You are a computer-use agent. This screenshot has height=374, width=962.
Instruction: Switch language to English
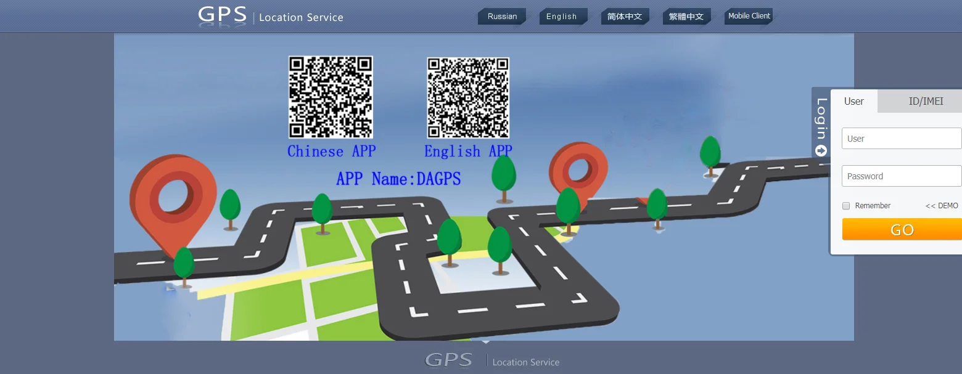563,17
